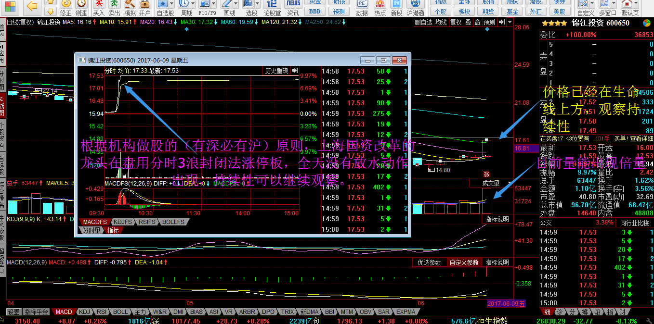Select the 2017-06-09 date marker
The image size is (654, 324).
[x=506, y=303]
